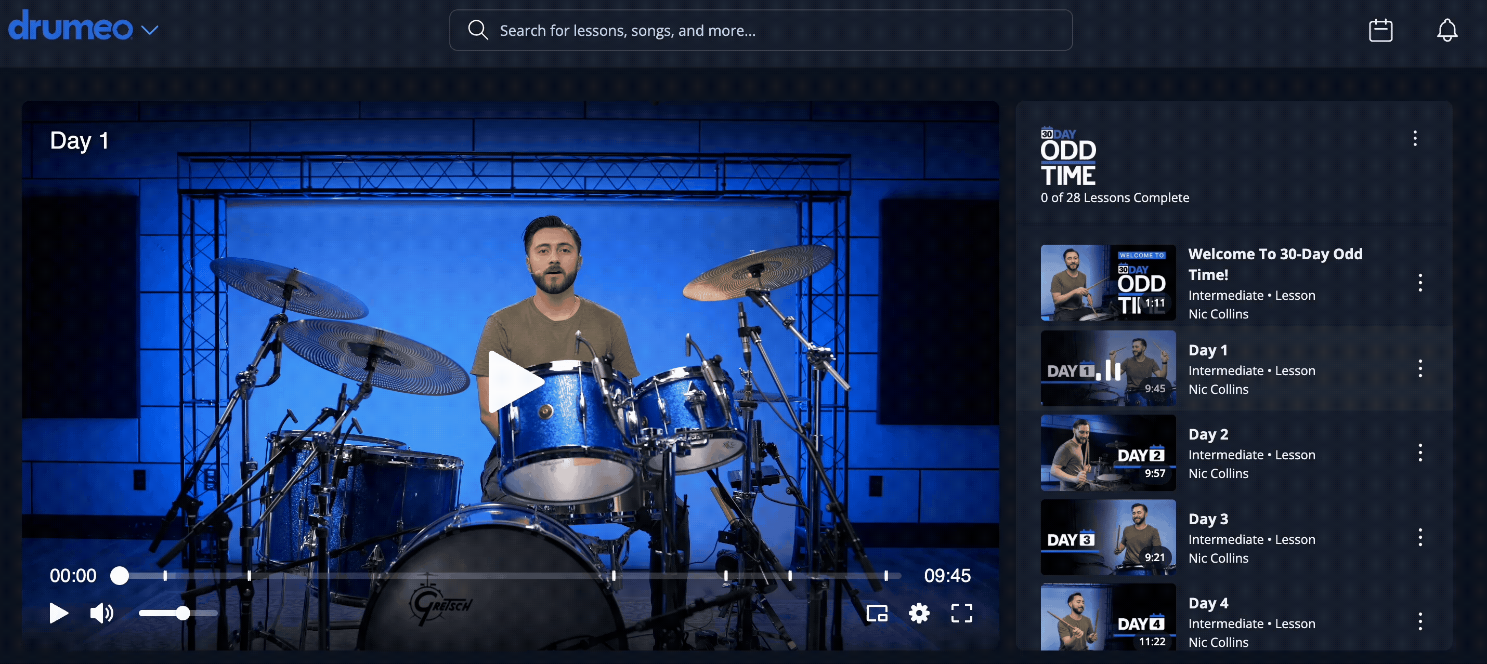The height and width of the screenshot is (664, 1487).
Task: Click the settings gear in video player
Action: [919, 613]
